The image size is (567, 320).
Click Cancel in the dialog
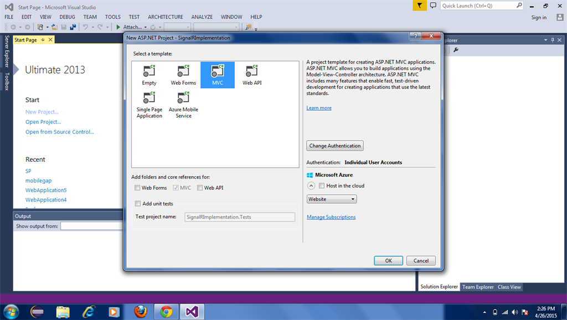tap(421, 260)
